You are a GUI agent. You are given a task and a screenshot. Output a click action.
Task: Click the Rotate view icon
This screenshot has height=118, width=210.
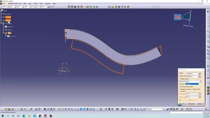[x=69, y=109]
